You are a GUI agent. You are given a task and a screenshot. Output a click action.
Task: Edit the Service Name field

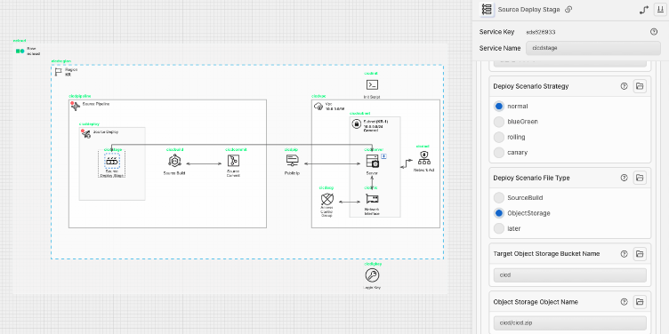pos(593,48)
